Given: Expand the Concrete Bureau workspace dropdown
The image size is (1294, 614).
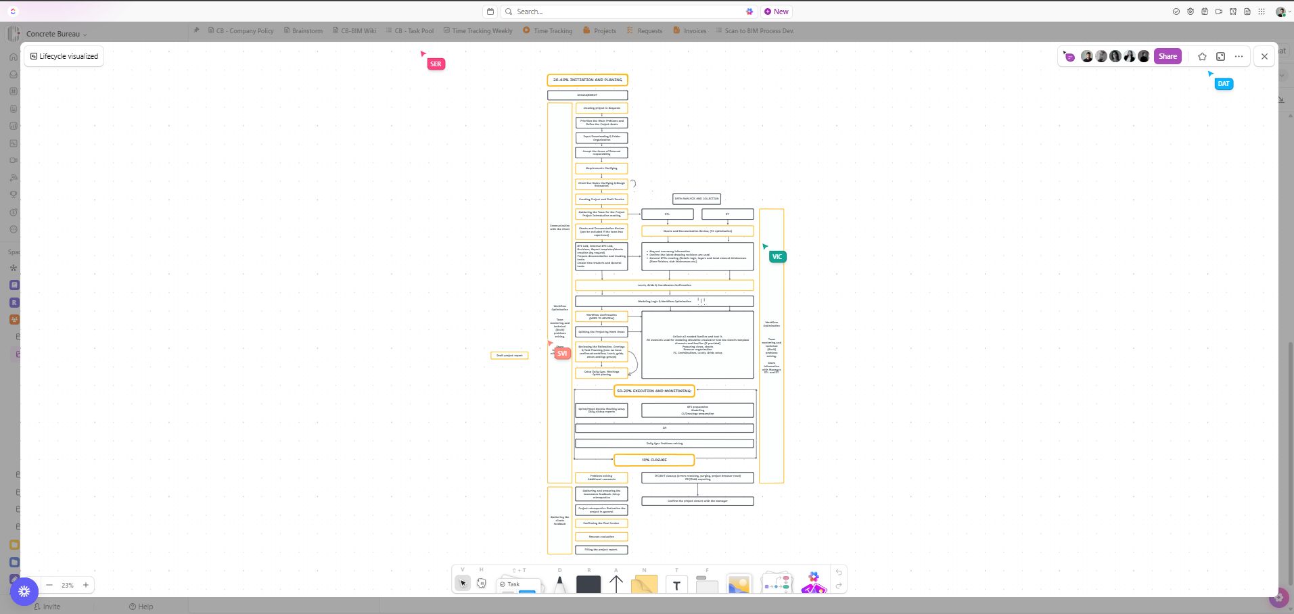Looking at the screenshot, I should (x=57, y=34).
